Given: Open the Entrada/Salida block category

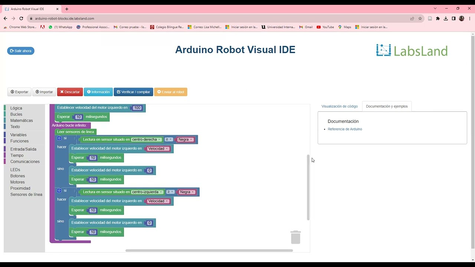Looking at the screenshot, I should pos(23,149).
